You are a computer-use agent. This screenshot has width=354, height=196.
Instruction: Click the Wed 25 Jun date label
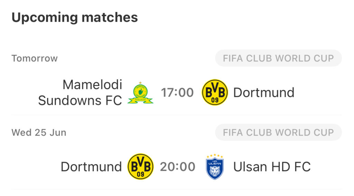[x=39, y=133]
